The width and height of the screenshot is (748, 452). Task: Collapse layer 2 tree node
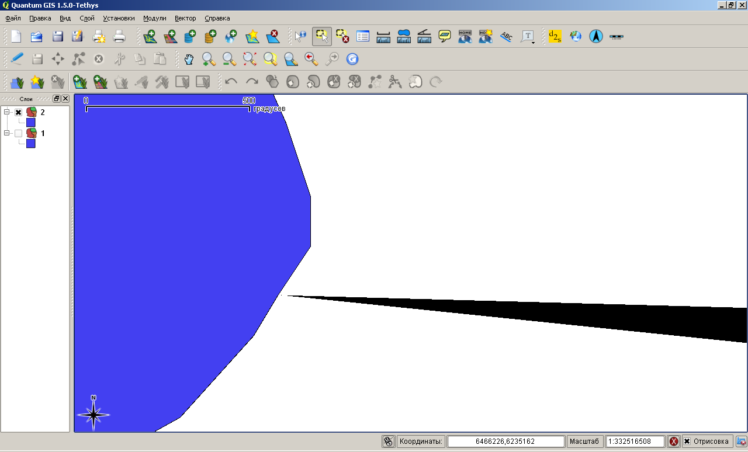coord(7,112)
